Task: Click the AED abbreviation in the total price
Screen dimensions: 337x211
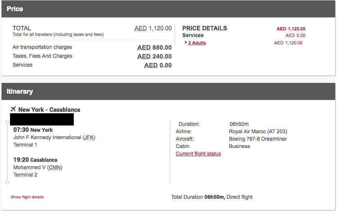Action: point(141,29)
